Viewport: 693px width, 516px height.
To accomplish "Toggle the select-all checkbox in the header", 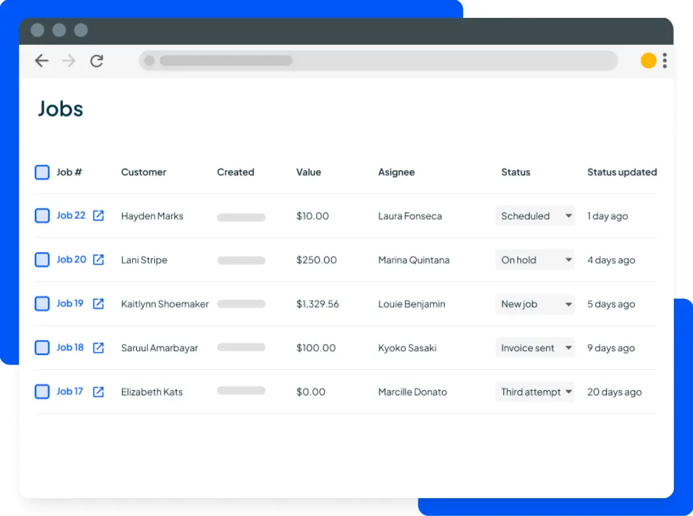I will pos(42,172).
